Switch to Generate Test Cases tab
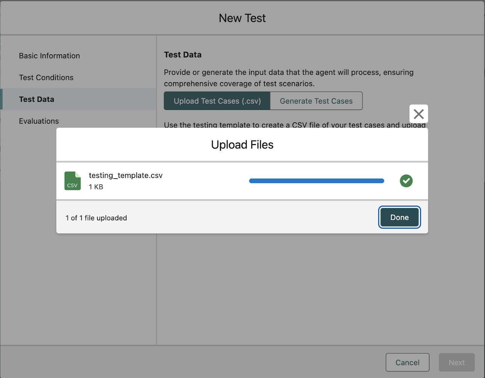This screenshot has height=378, width=485. tap(316, 101)
